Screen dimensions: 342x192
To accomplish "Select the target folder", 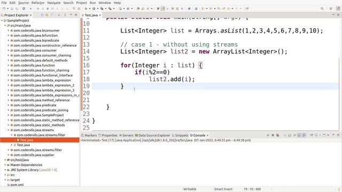I will (15, 180).
